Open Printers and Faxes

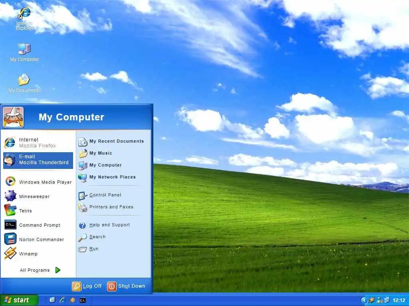106,207
